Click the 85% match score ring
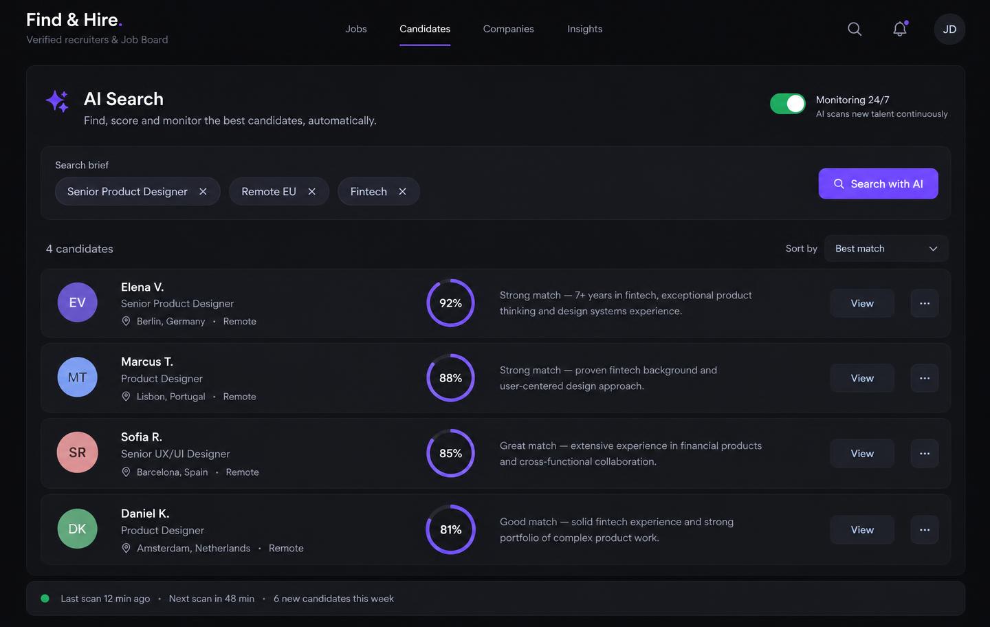 pyautogui.click(x=451, y=453)
